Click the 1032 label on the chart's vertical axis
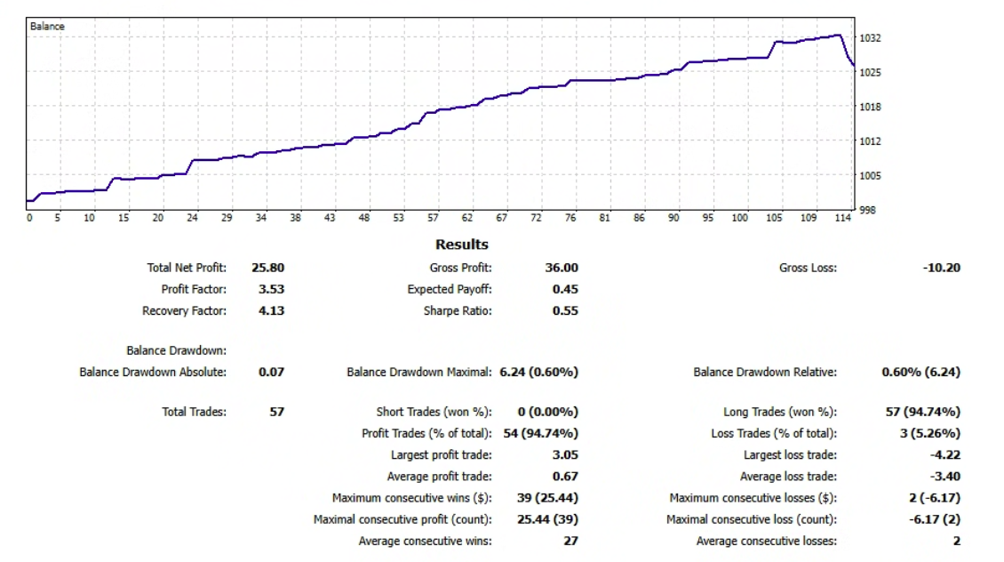Viewport: 1004px width, 562px height. [x=870, y=38]
